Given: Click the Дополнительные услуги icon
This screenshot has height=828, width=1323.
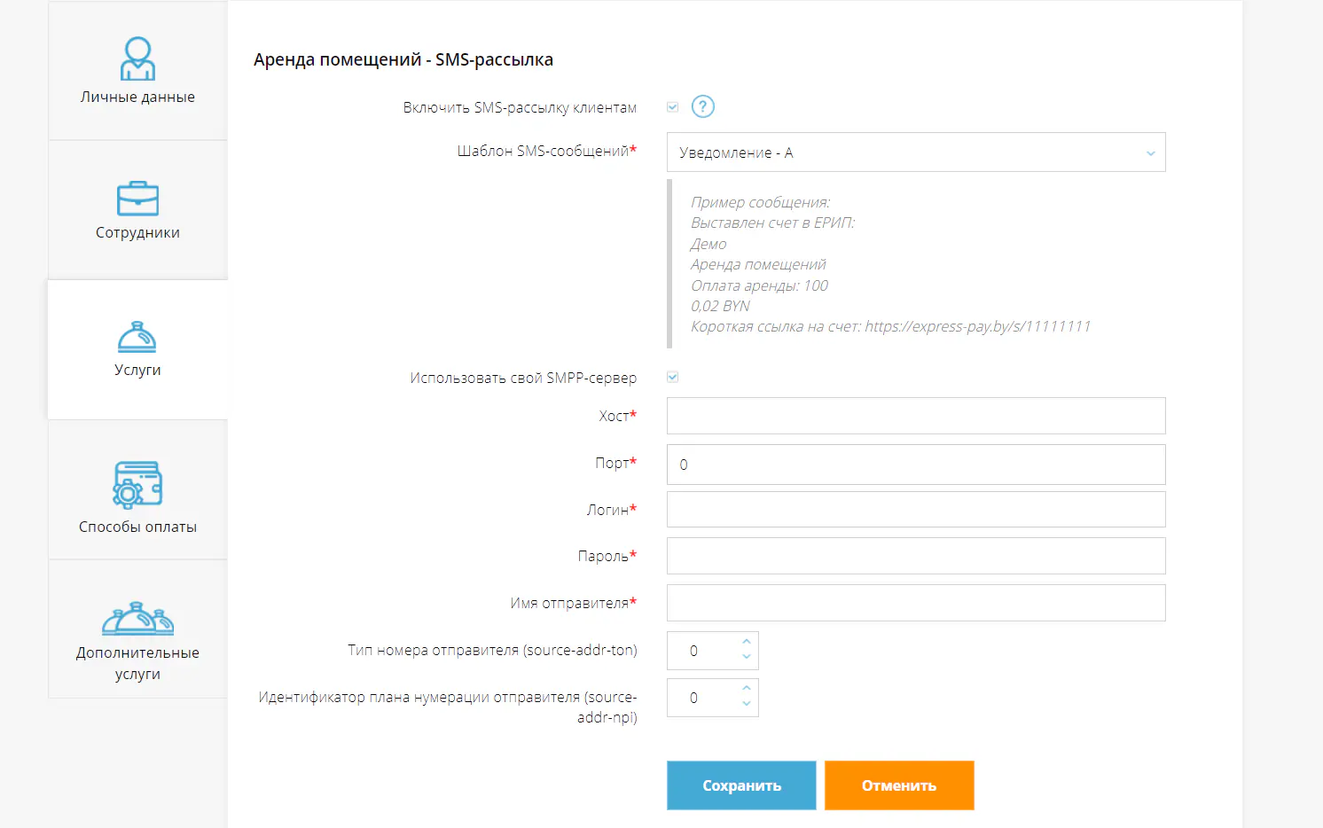Looking at the screenshot, I should pos(137,619).
